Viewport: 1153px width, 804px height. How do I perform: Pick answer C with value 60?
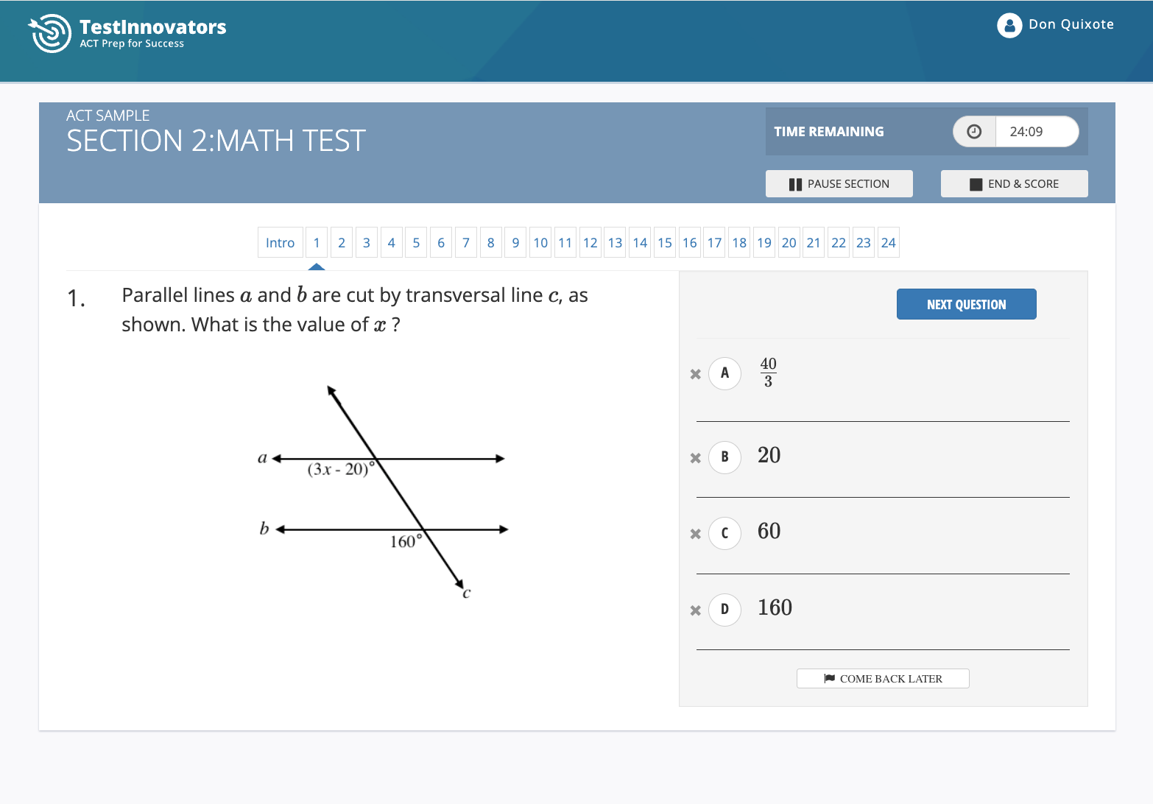tap(724, 533)
